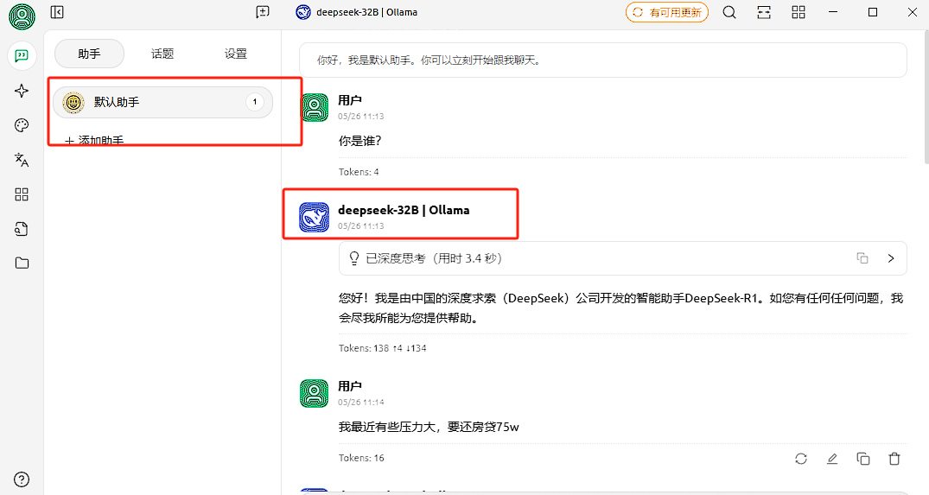
Task: Switch to the 助手 tab
Action: pos(90,54)
